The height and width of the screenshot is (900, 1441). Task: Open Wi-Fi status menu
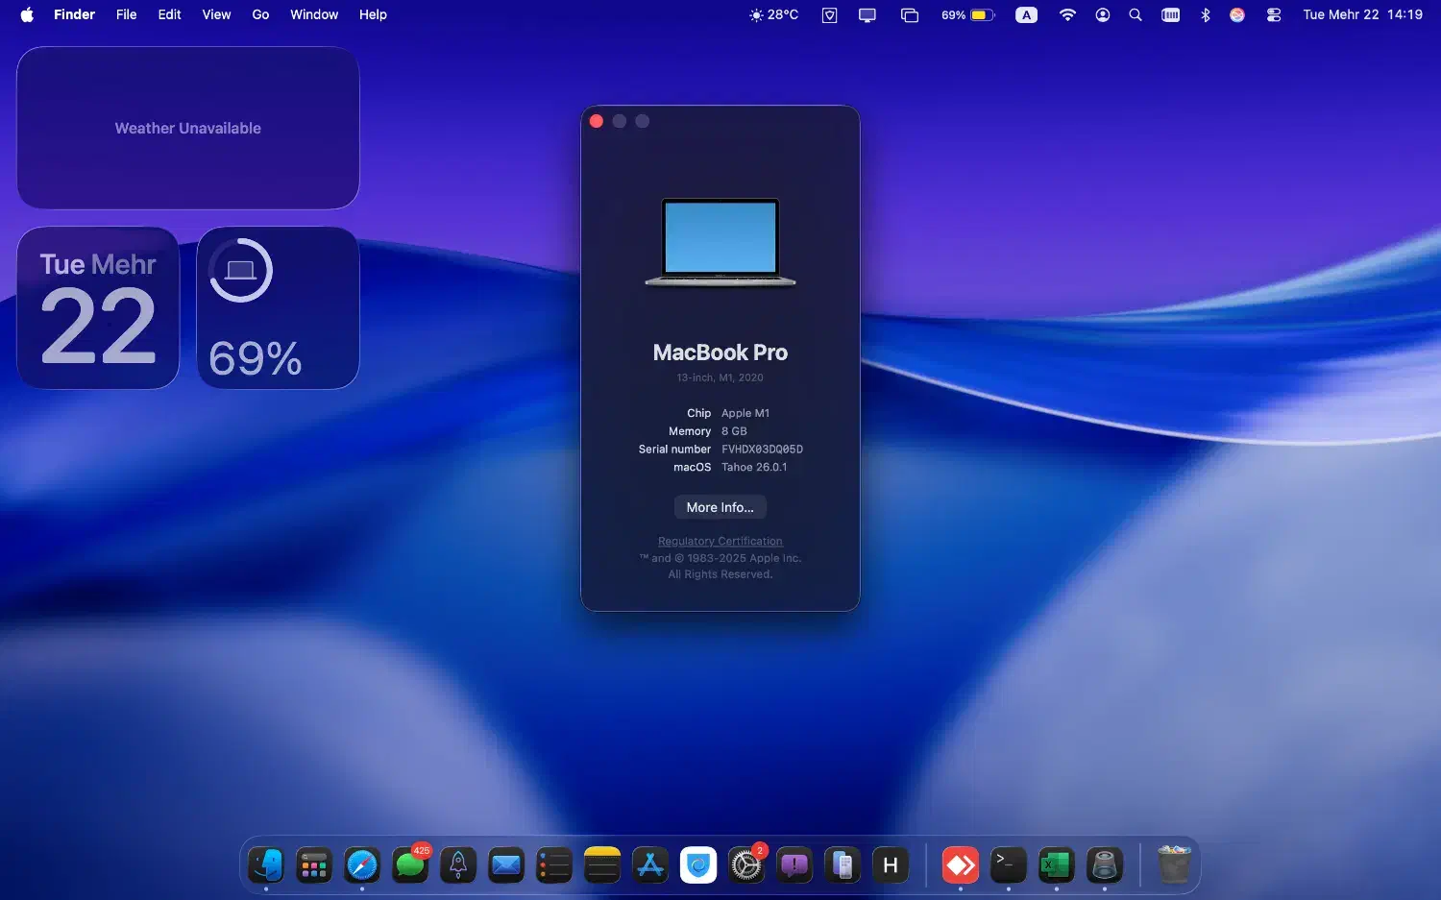[x=1067, y=14]
